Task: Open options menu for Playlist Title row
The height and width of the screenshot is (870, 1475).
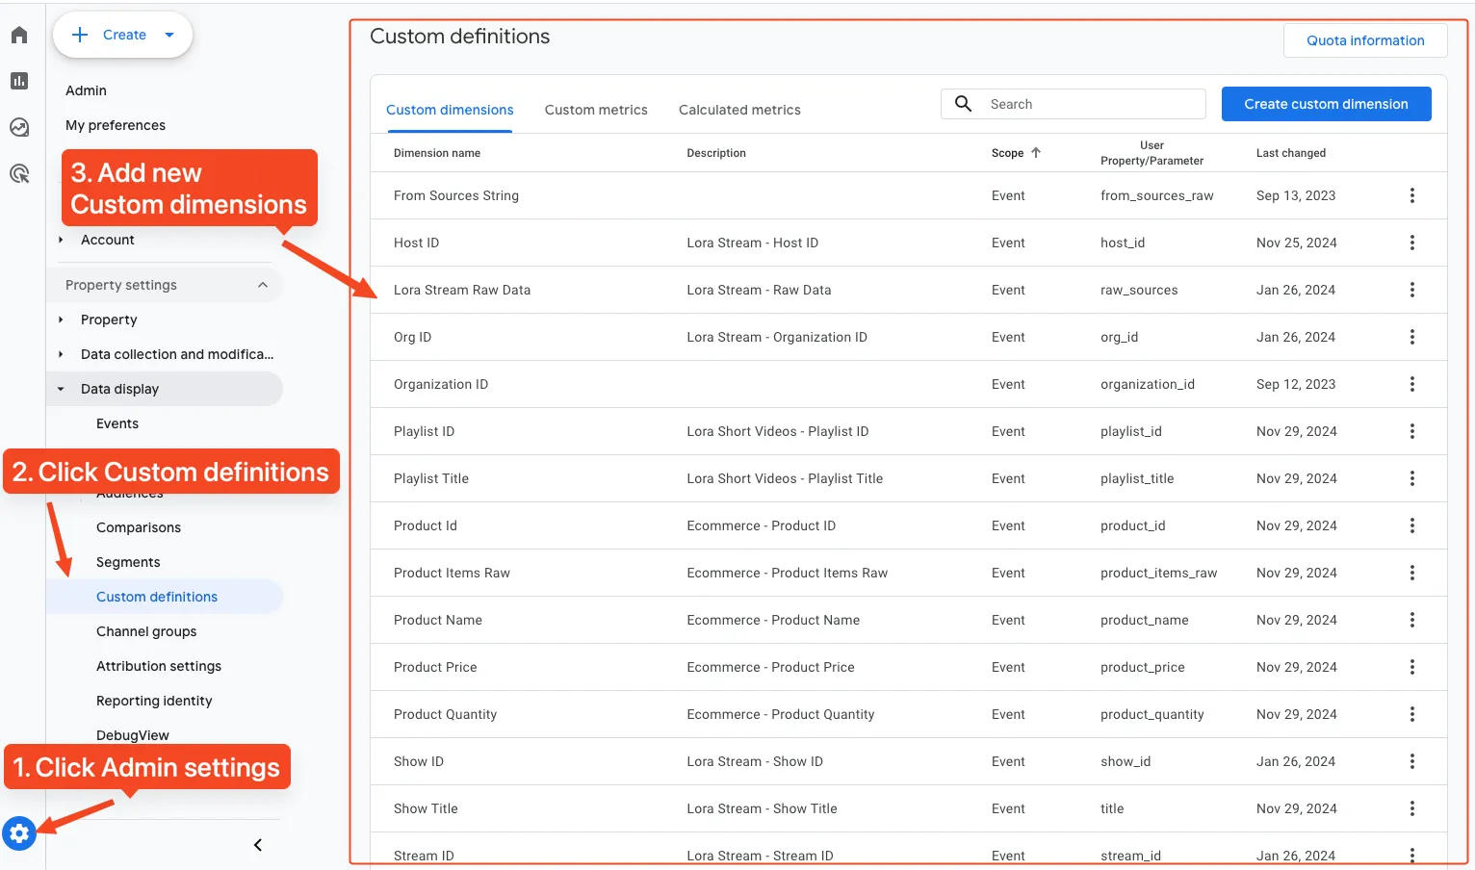Action: point(1412,478)
